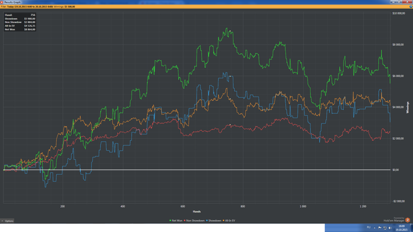Click the Showdown legend label

tap(215, 221)
